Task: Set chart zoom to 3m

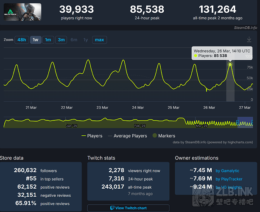Action: coord(61,40)
